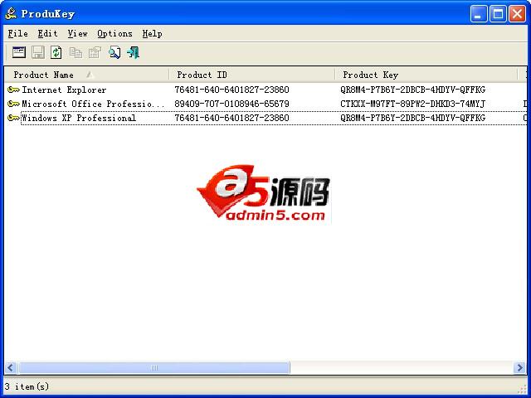Image resolution: width=531 pixels, height=398 pixels.
Task: Open the View menu
Action: coord(77,33)
